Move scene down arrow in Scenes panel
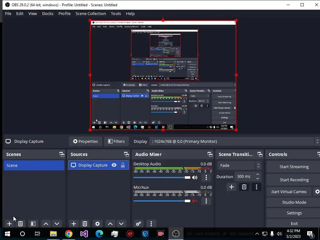The width and height of the screenshot is (320, 240). tap(57, 224)
